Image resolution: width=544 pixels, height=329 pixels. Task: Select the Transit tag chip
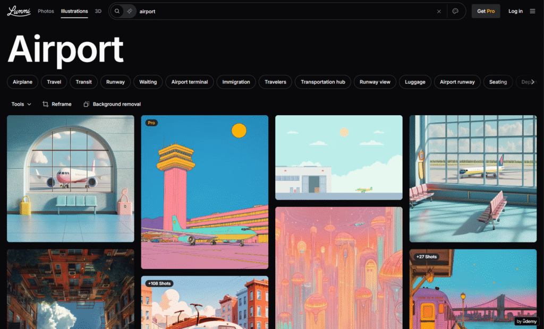[x=83, y=82]
